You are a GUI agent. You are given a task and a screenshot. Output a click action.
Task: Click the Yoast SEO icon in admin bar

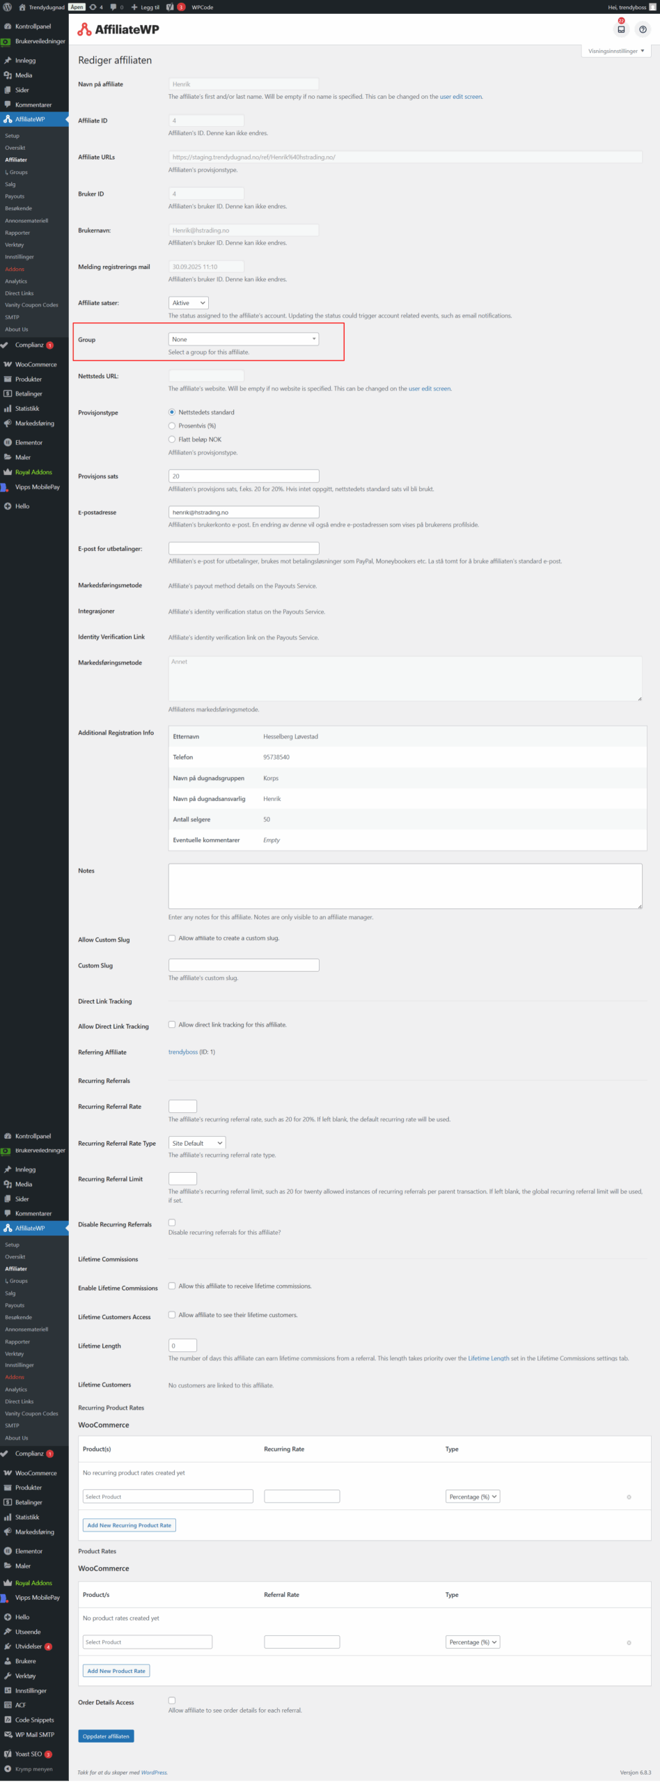pyautogui.click(x=170, y=7)
